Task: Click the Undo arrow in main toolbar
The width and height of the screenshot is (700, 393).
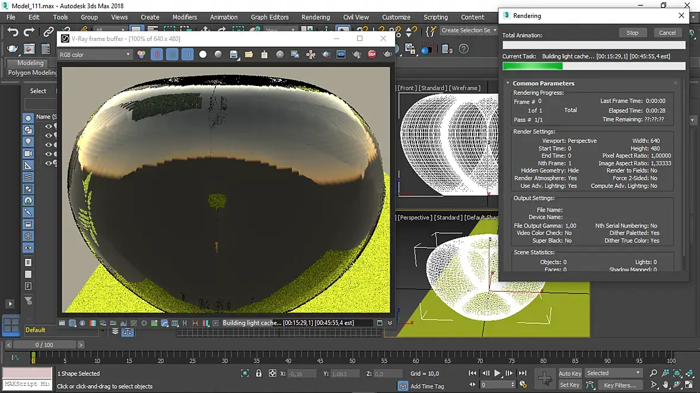Action: tap(13, 31)
